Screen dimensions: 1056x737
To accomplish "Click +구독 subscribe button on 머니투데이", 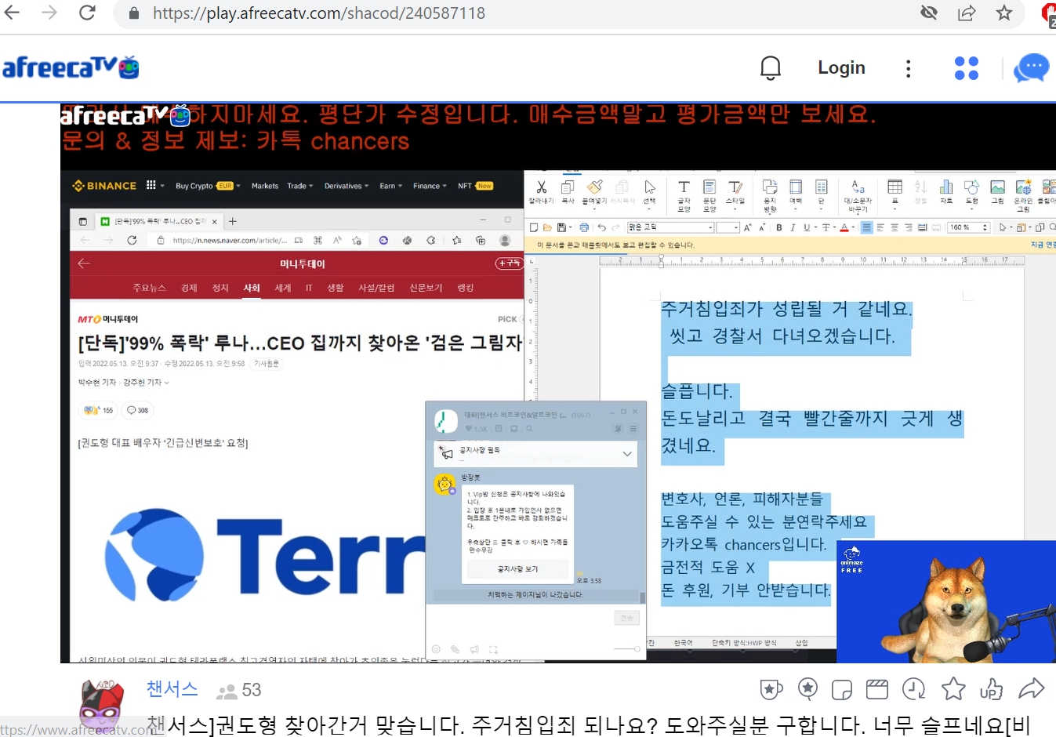I will 509,263.
